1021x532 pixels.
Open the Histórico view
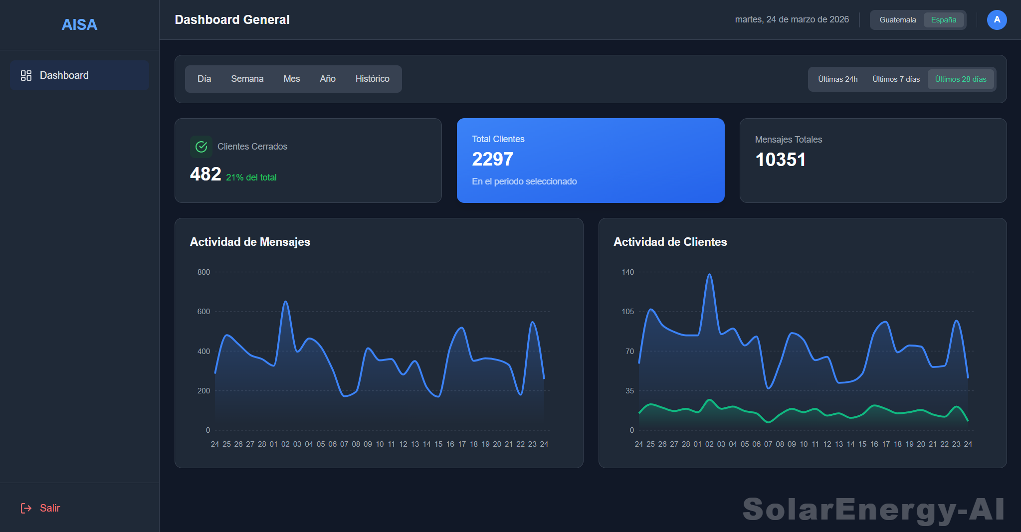(372, 78)
